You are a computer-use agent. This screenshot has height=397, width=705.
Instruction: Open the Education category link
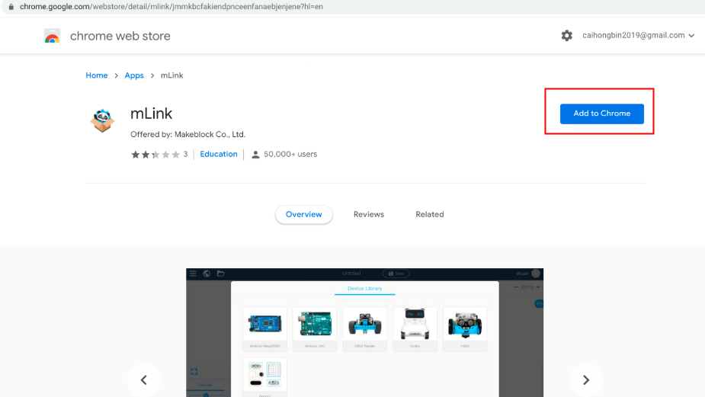pos(219,154)
